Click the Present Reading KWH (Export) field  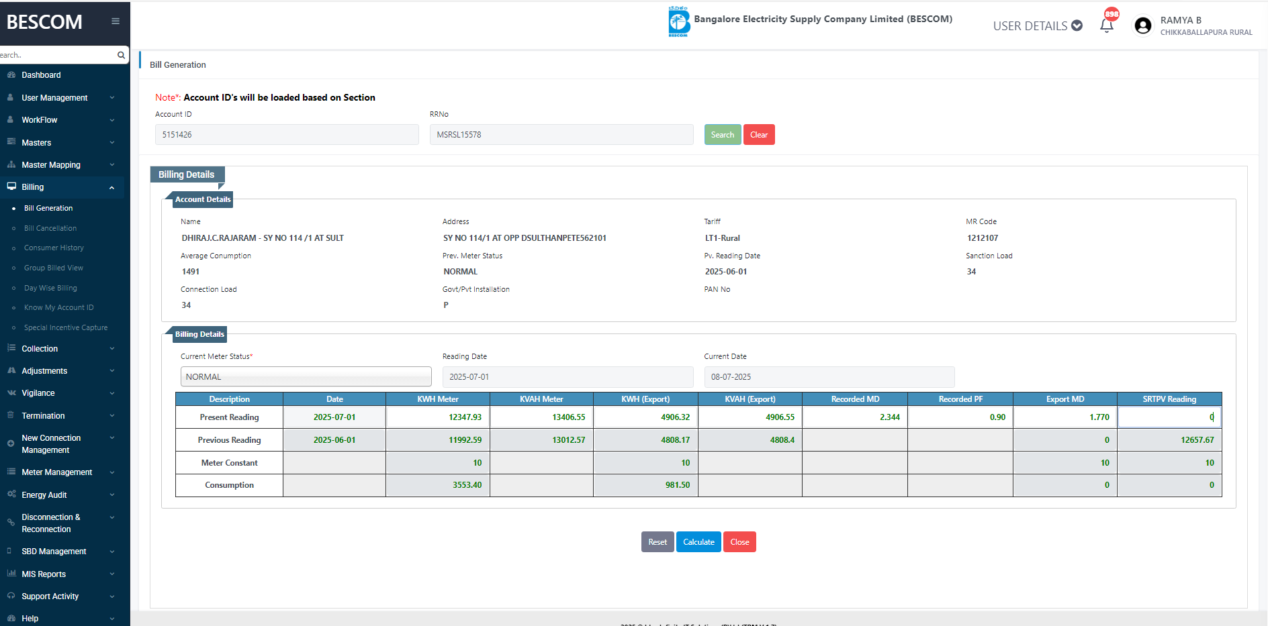645,417
